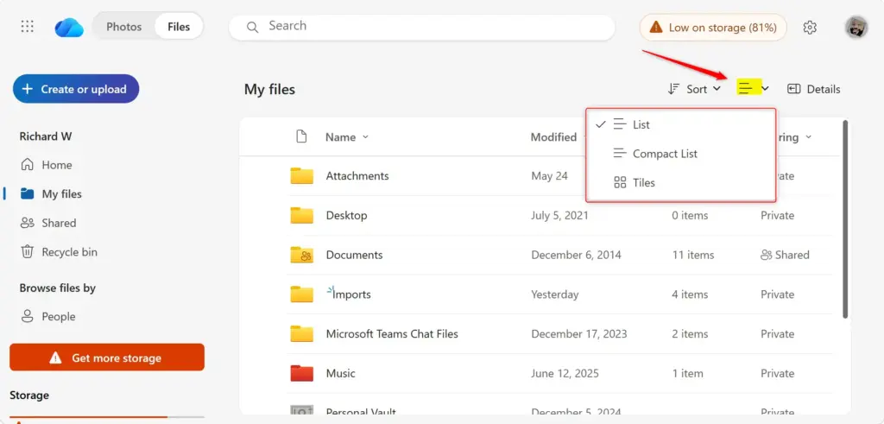Open My files in the sidebar
The height and width of the screenshot is (424, 884).
coord(62,194)
